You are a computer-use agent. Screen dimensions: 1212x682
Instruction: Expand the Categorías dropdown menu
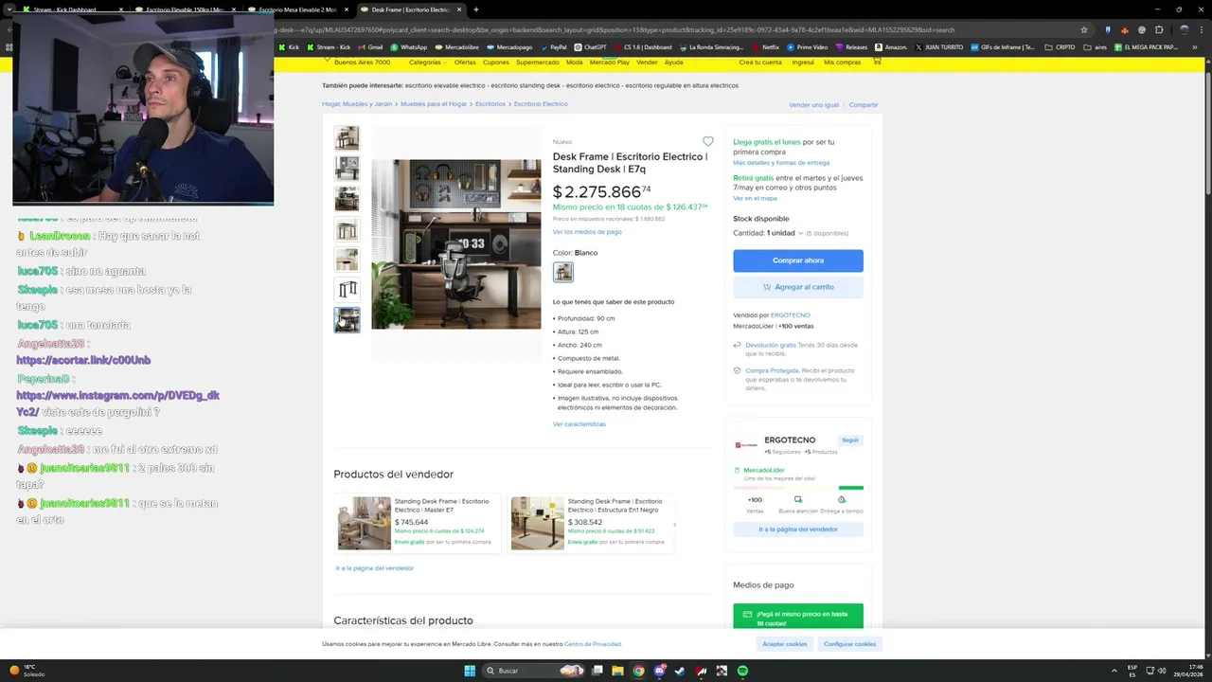pyautogui.click(x=427, y=63)
